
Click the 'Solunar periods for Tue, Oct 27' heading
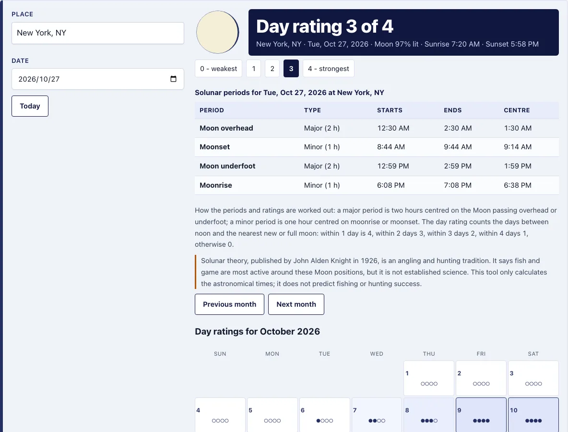pyautogui.click(x=289, y=93)
